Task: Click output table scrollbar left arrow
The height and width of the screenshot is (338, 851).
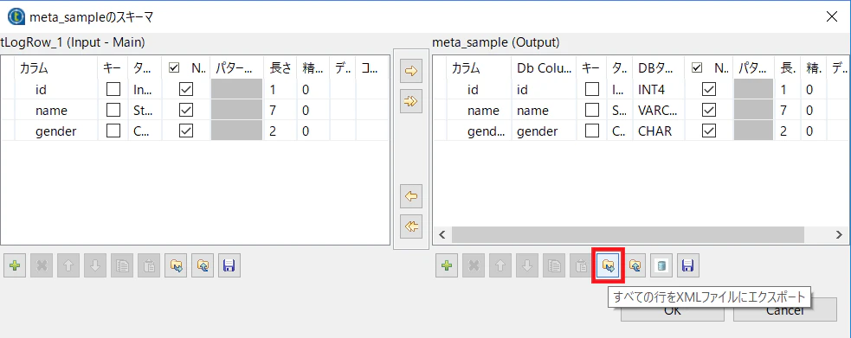Action: click(442, 234)
